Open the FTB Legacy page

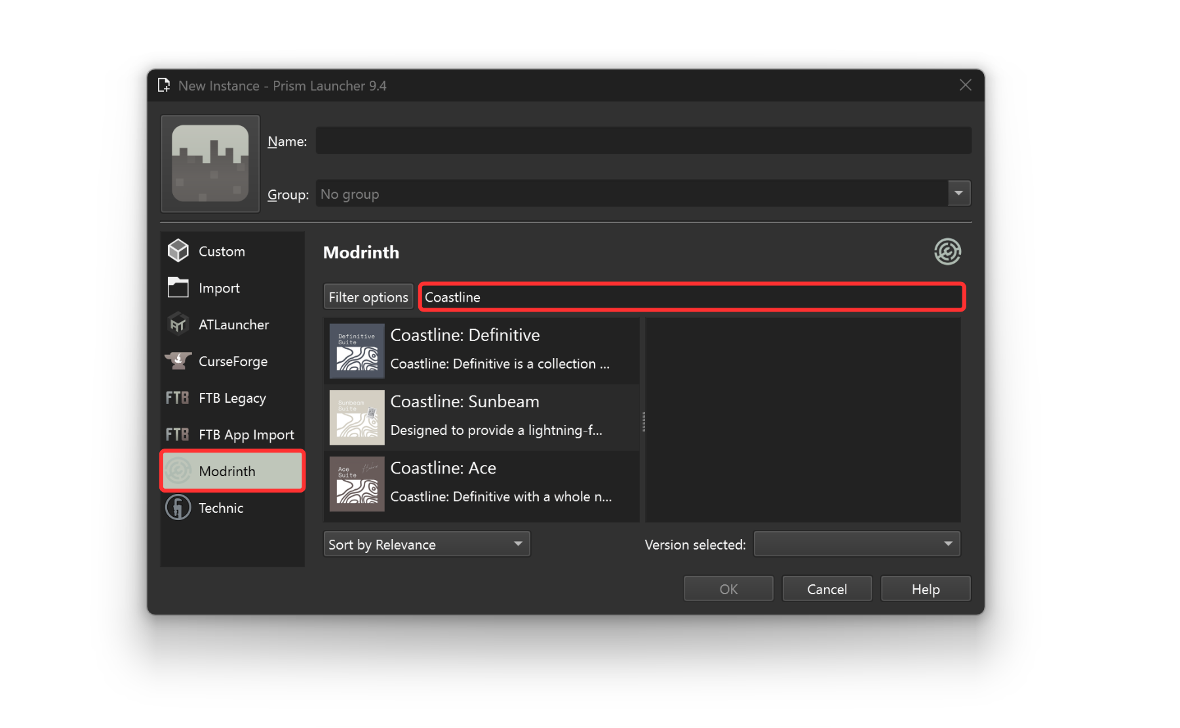(233, 398)
